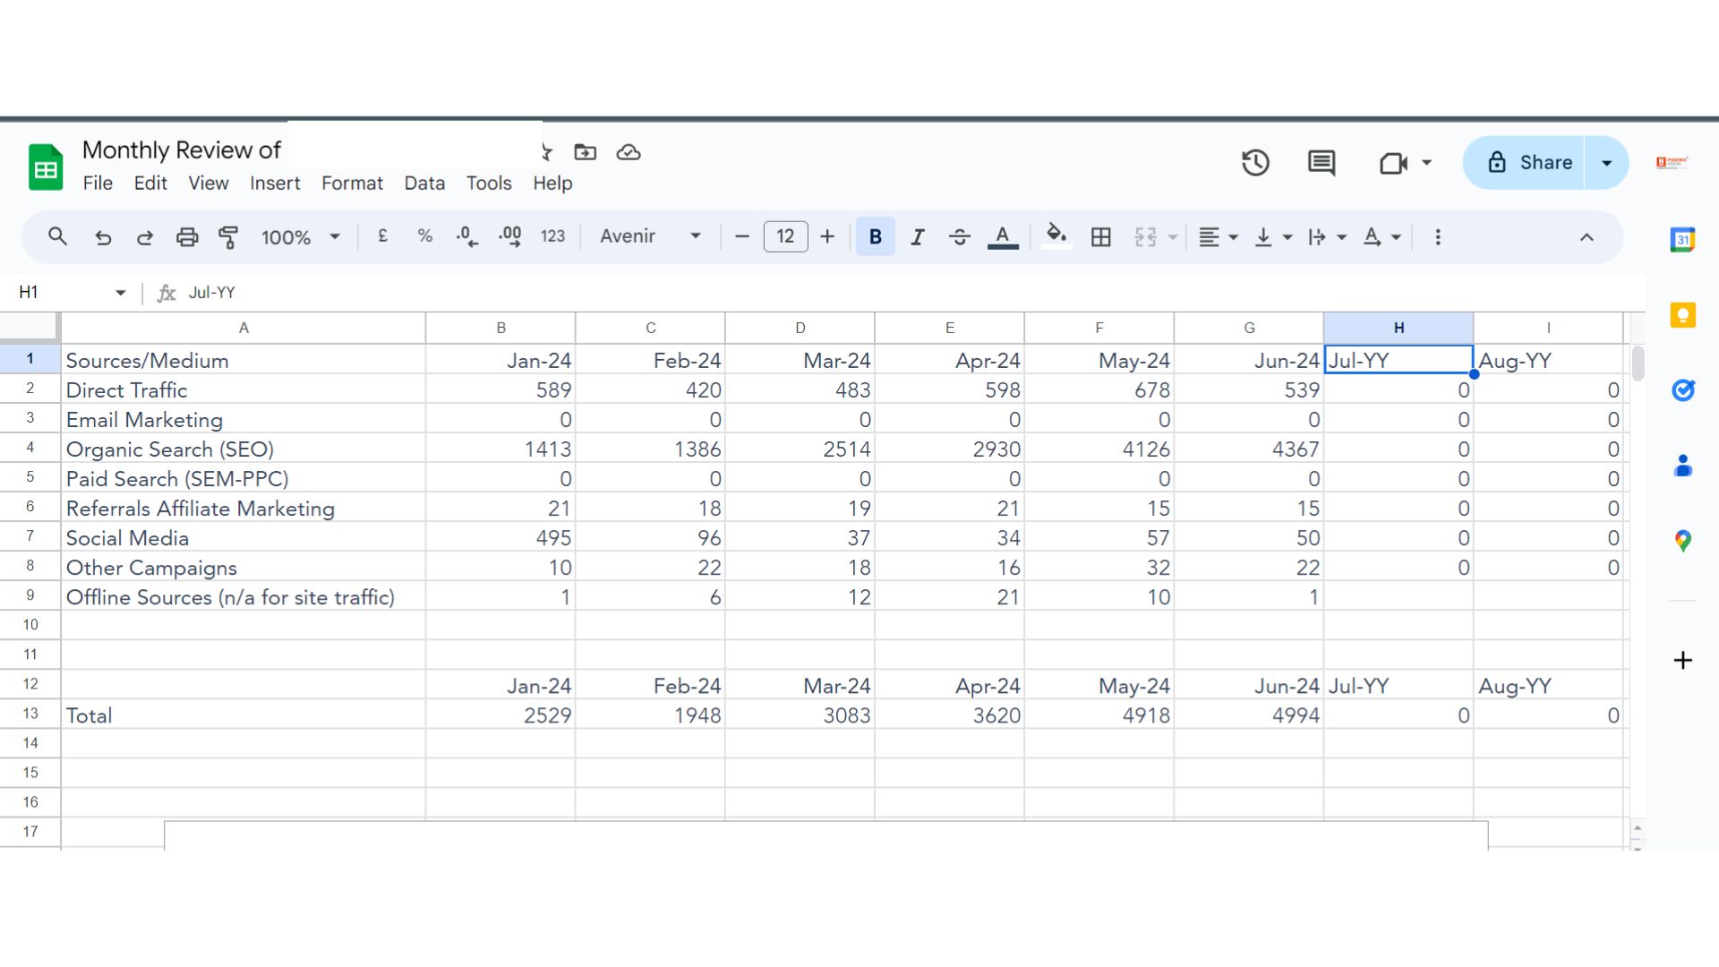Open Google Tasks sidebar icon

click(x=1682, y=390)
